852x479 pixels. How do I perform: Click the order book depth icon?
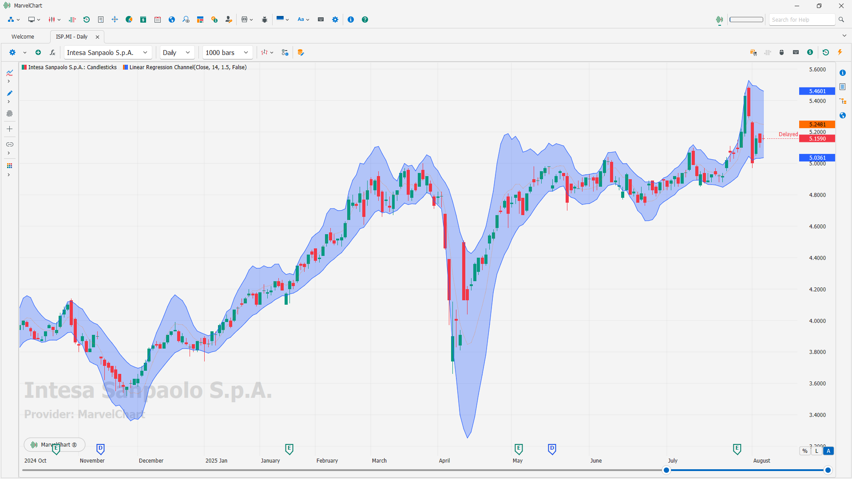(x=72, y=20)
